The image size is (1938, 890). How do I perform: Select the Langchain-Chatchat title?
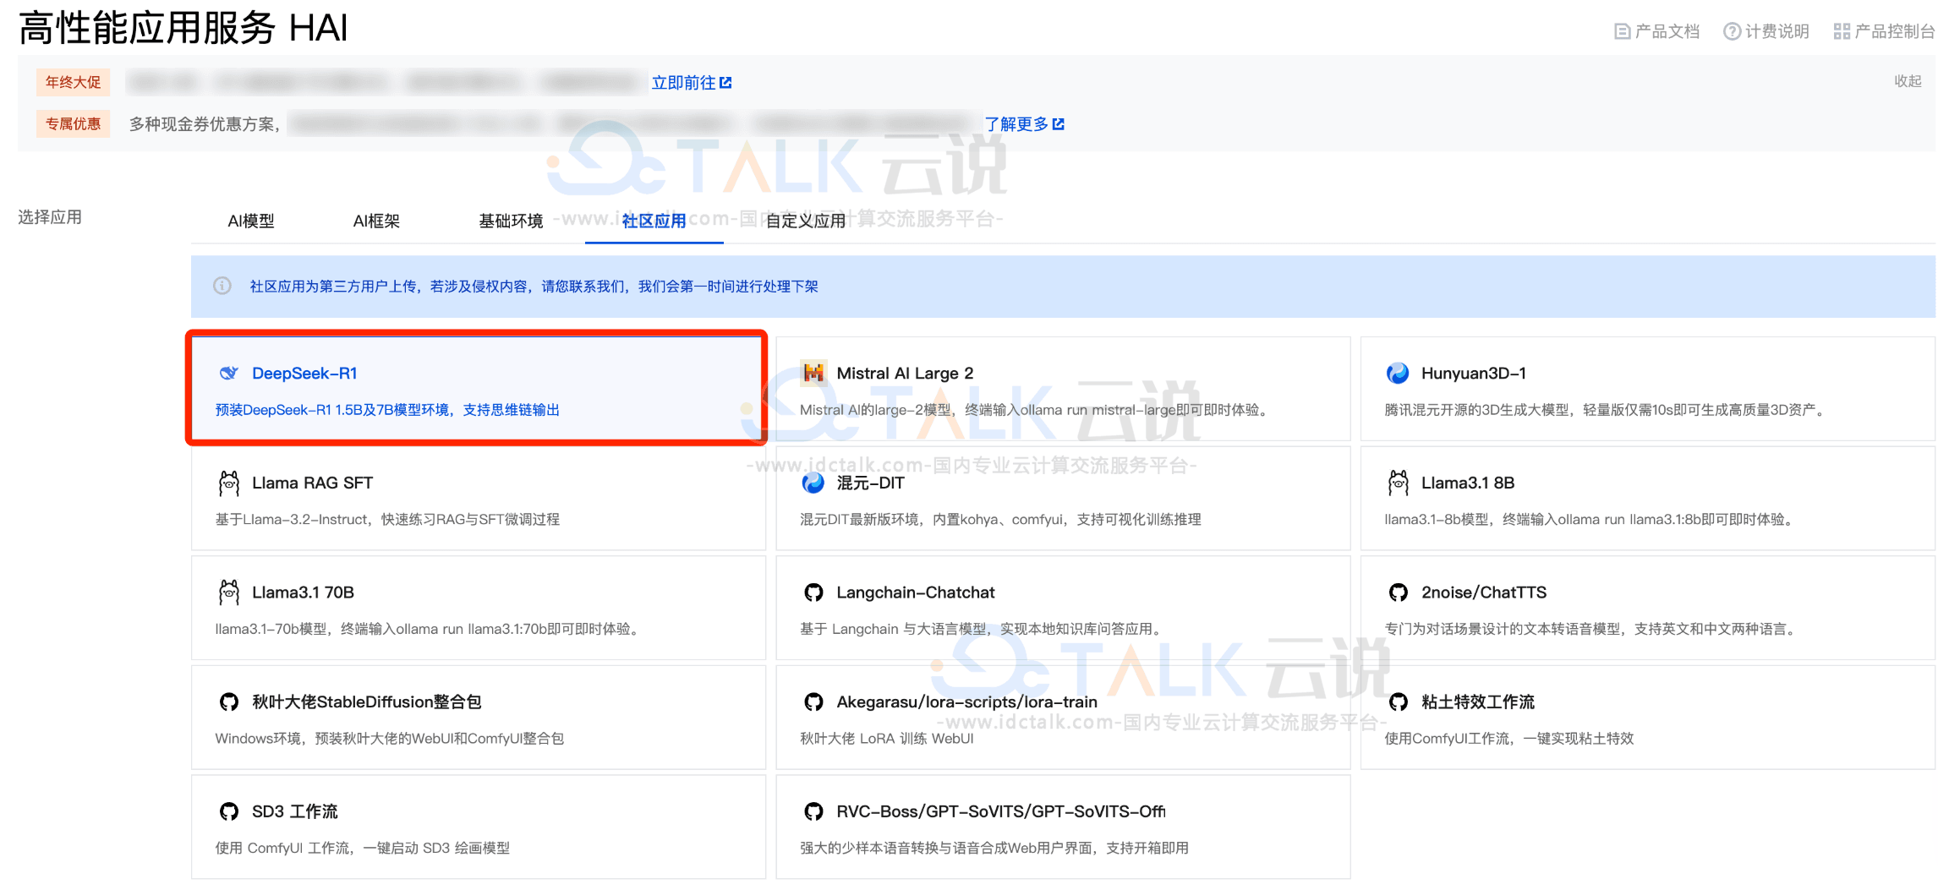pos(916,592)
